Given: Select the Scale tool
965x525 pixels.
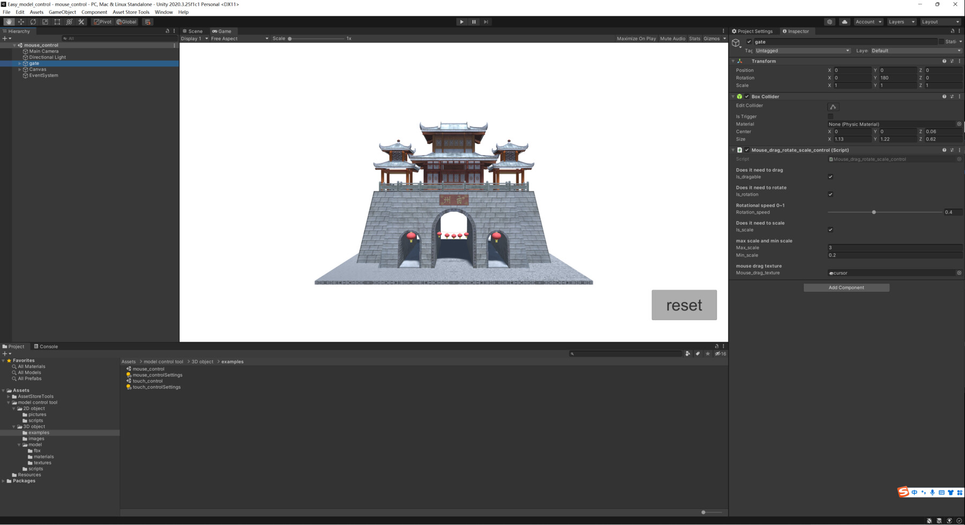Looking at the screenshot, I should point(45,21).
